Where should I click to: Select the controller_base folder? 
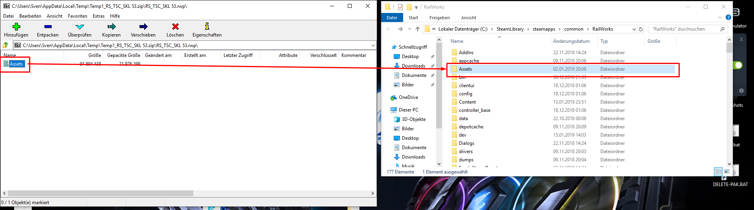474,110
